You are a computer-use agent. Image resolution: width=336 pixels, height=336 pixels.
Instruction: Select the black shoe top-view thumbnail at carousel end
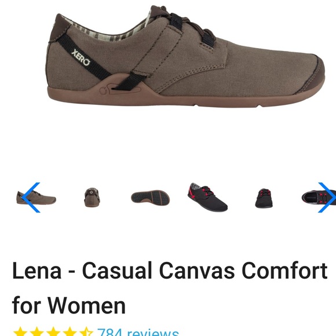click(x=319, y=198)
